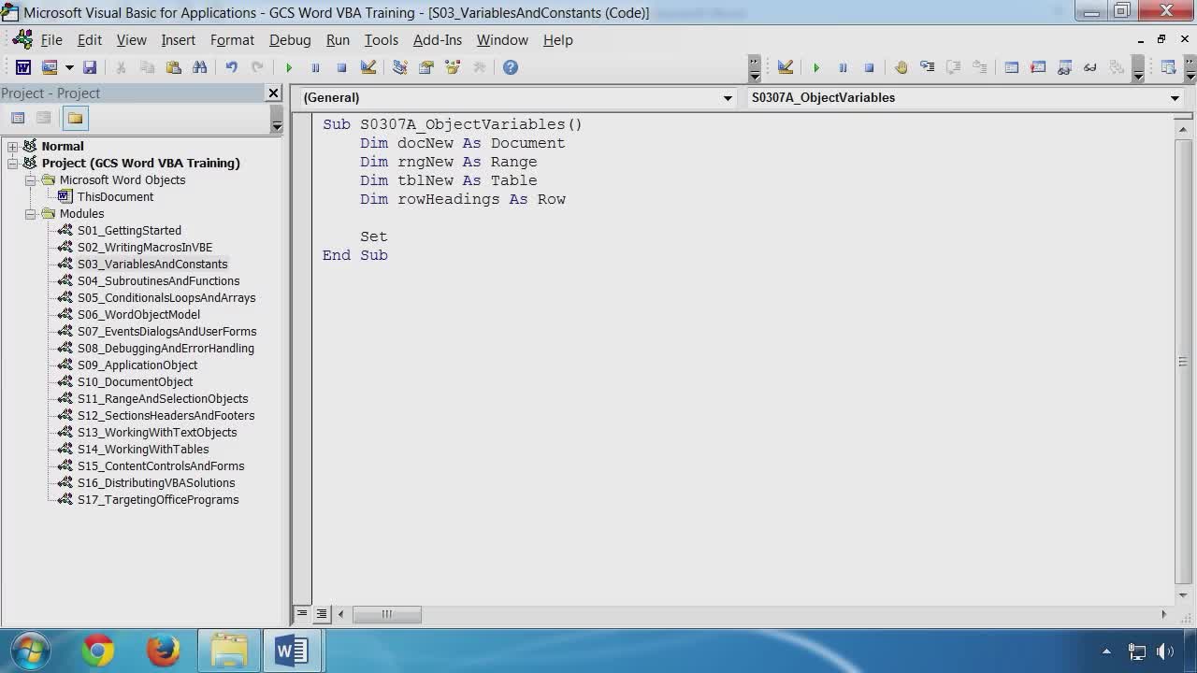Click the volume speaker tray icon
Viewport: 1197px width, 673px height.
1164,652
